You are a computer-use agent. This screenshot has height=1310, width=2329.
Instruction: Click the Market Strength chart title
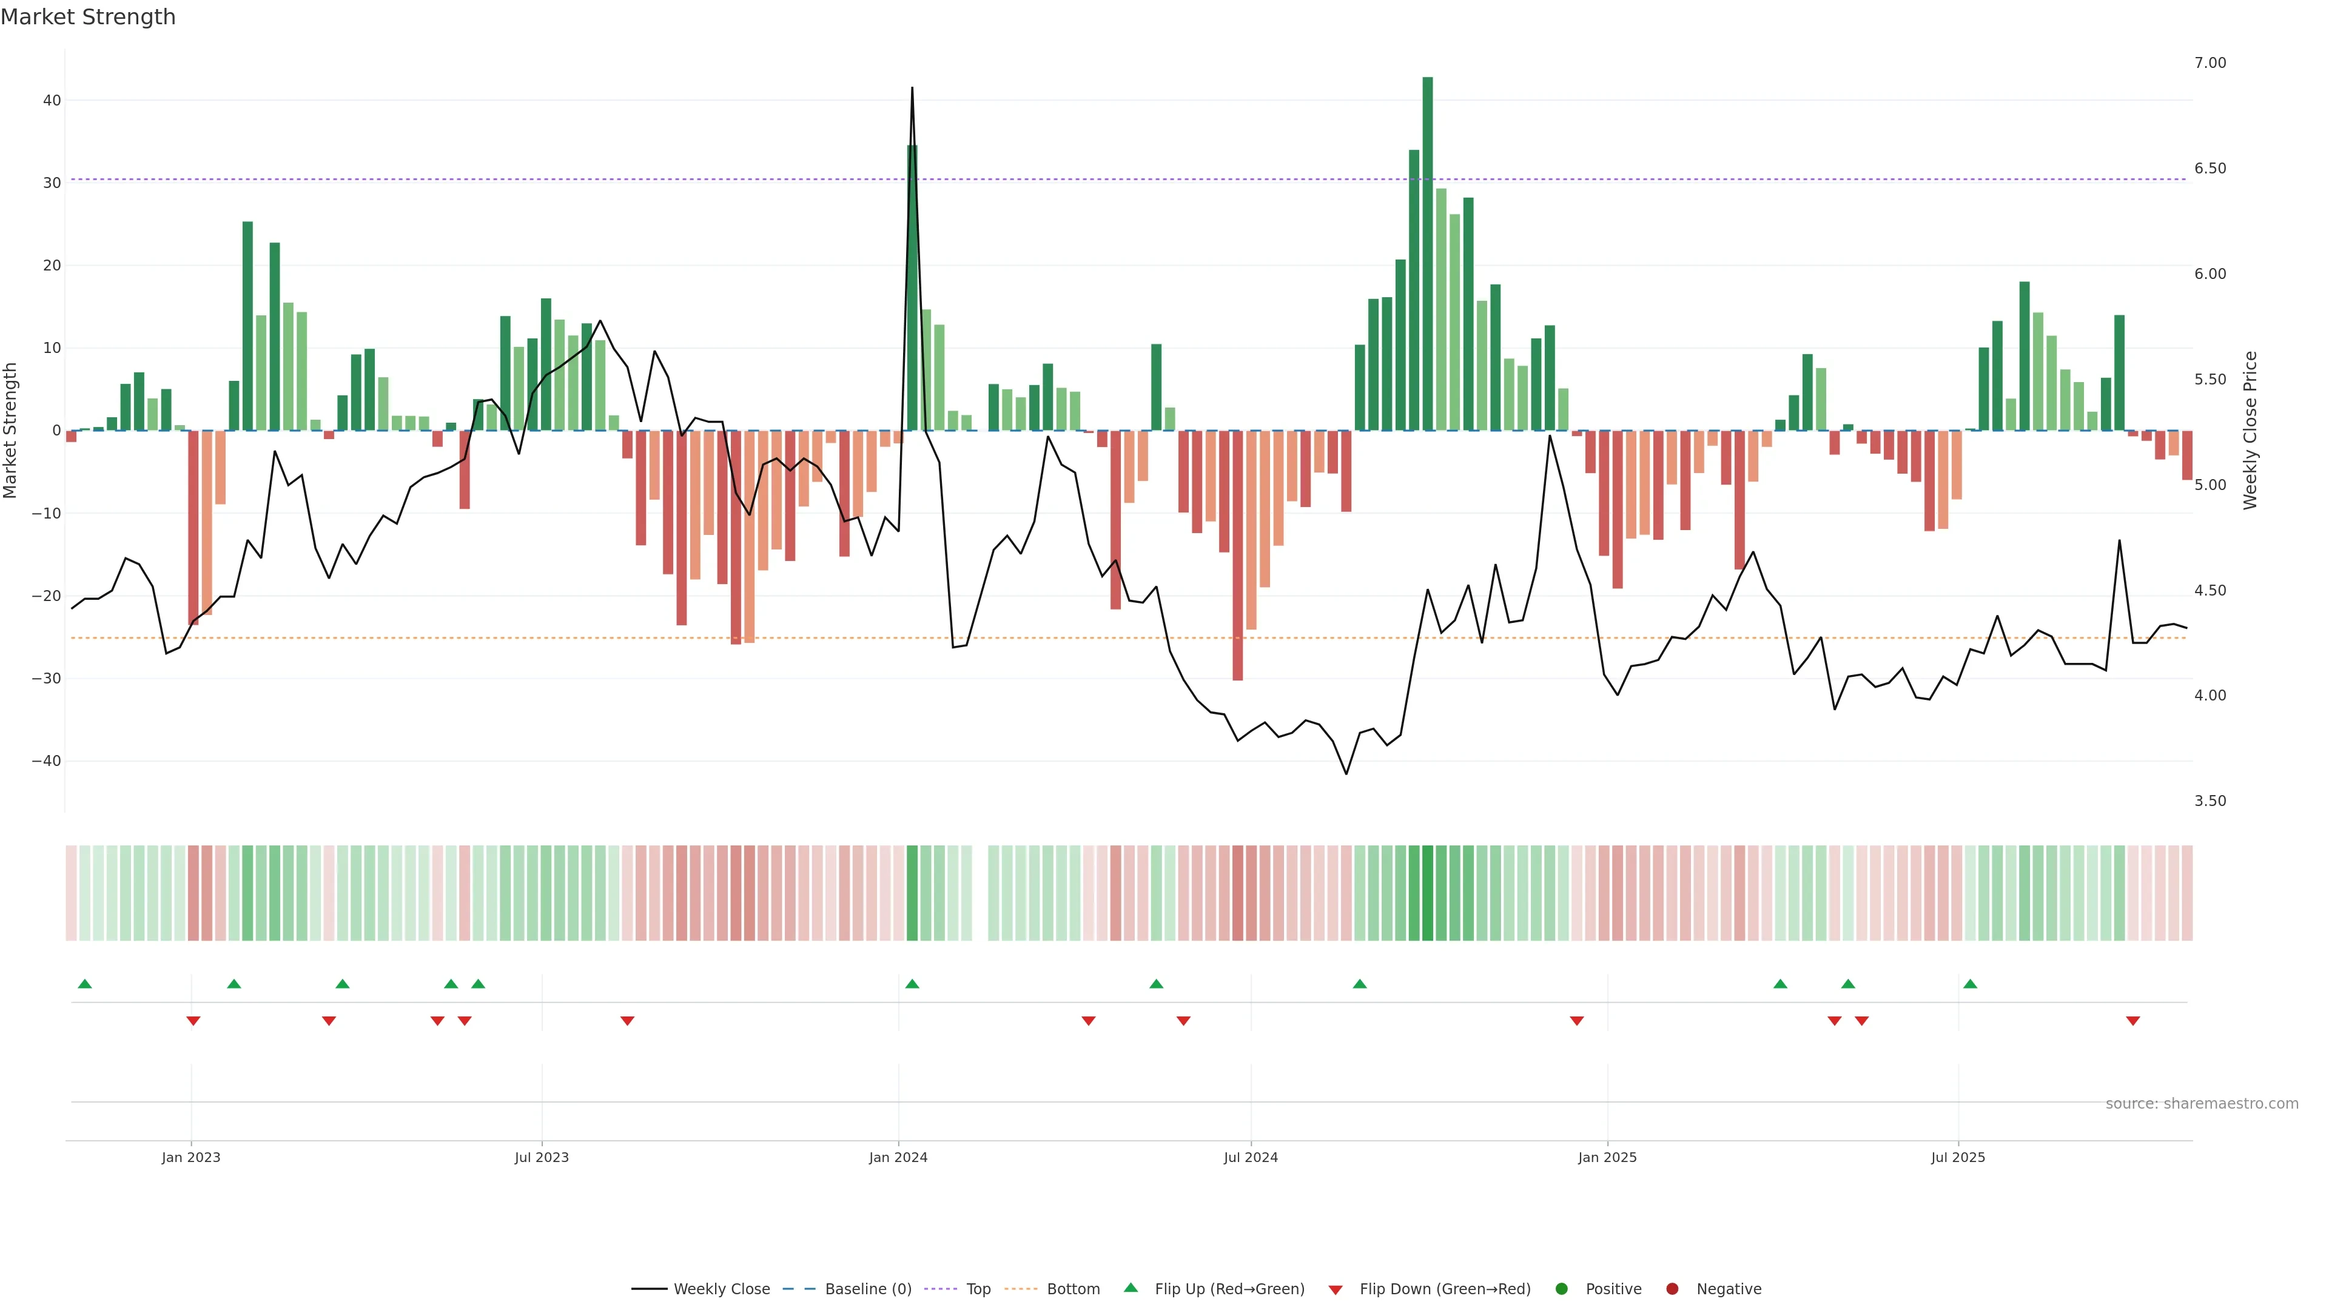pos(89,17)
